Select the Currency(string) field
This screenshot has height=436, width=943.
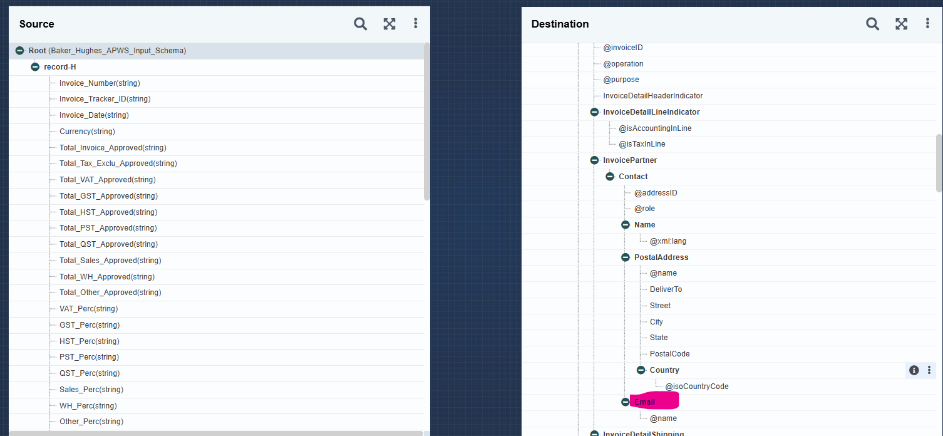pos(87,132)
